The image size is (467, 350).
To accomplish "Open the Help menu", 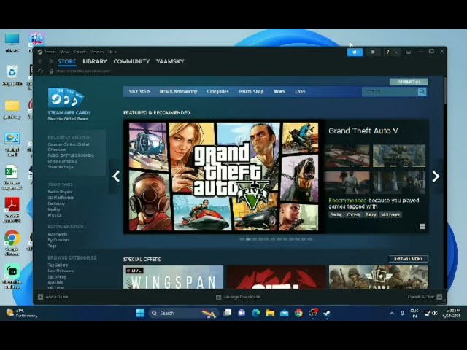I will [x=112, y=52].
